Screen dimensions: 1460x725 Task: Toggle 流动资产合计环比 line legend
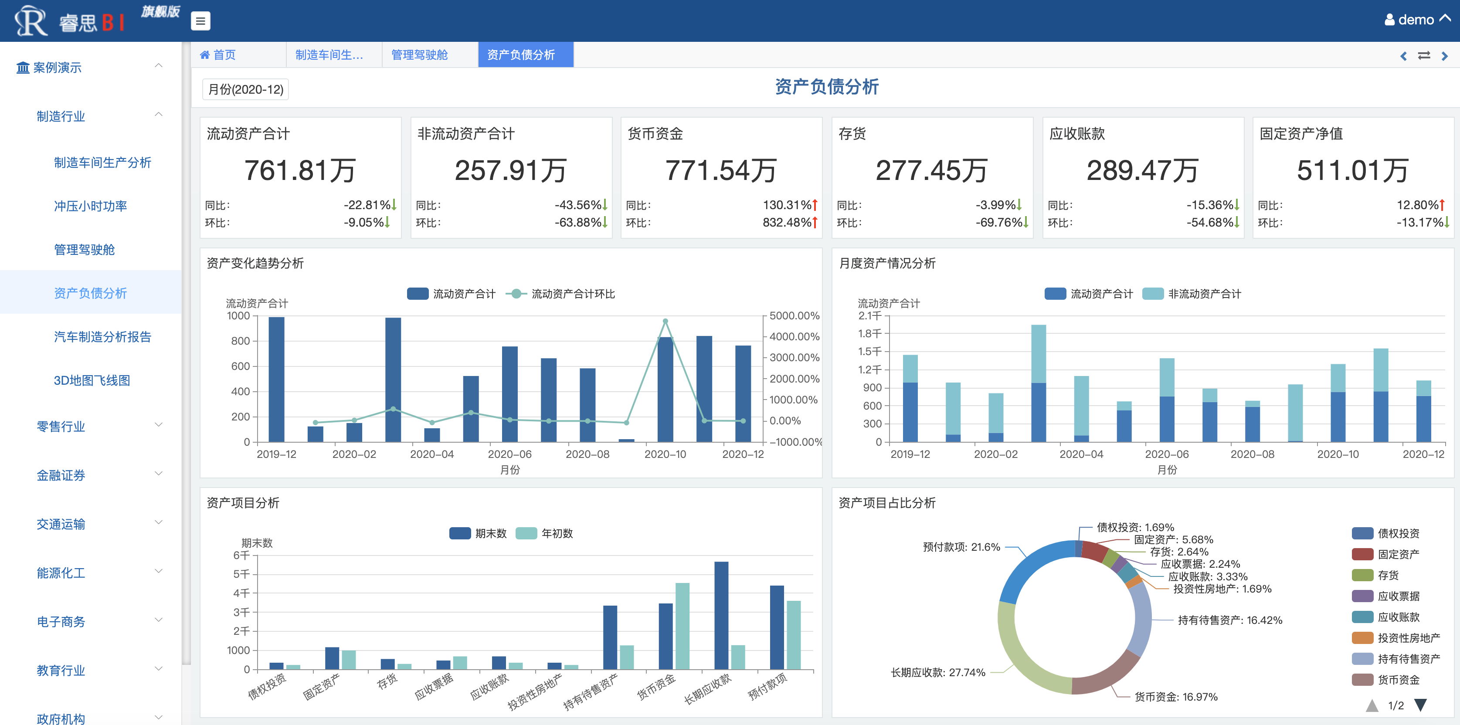click(x=560, y=294)
